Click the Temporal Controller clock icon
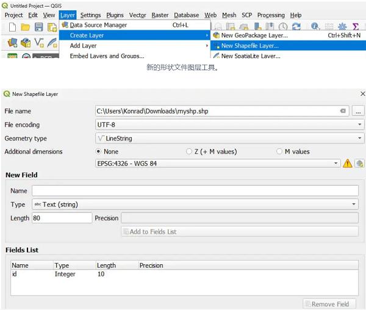366x310 pixels. tap(283, 27)
